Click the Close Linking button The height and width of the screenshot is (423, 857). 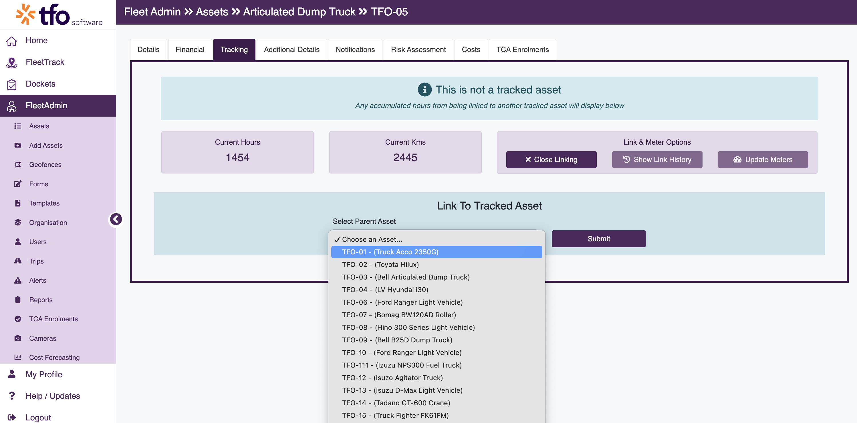551,159
